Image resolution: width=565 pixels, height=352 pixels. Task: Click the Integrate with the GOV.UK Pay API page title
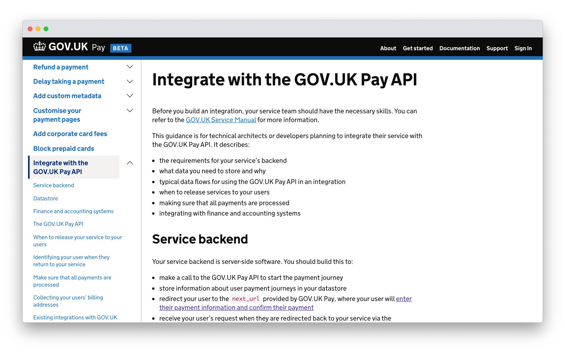point(285,80)
